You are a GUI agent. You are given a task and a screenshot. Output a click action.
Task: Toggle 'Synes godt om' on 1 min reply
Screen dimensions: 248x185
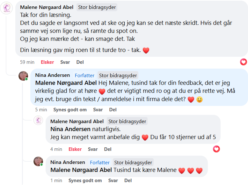click(x=85, y=180)
